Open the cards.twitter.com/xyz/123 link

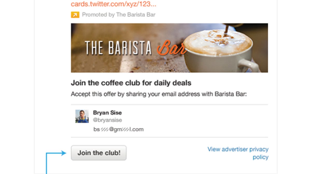[114, 4]
